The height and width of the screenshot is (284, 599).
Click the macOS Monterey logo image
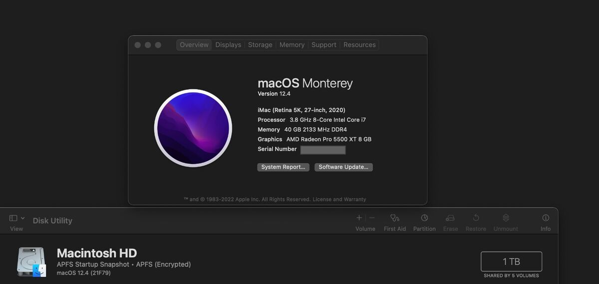tap(193, 128)
